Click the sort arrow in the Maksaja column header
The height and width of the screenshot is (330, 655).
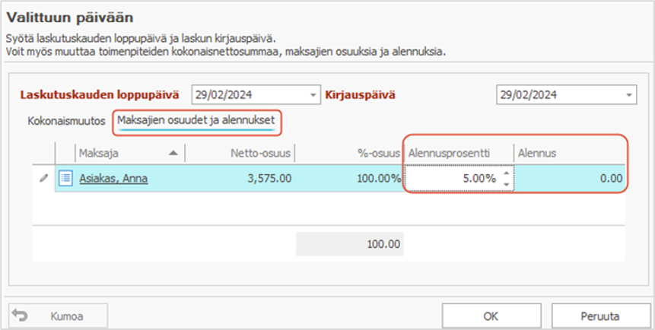click(x=173, y=153)
